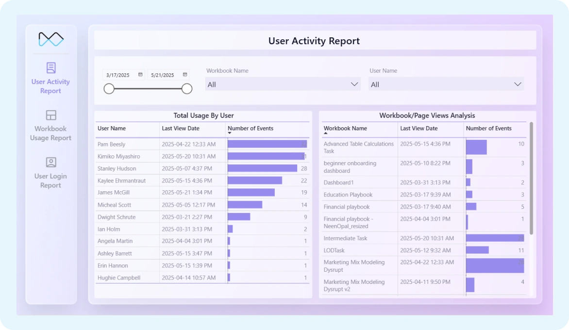This screenshot has width=569, height=330.
Task: Select Erin Hannon in user table
Action: tap(113, 266)
